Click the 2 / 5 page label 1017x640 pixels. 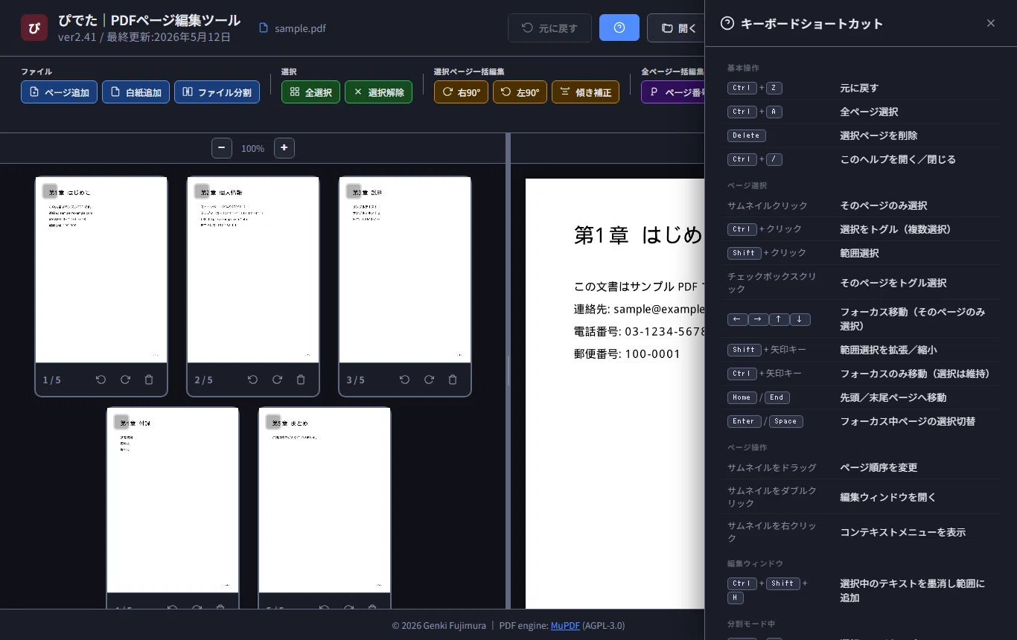coord(204,380)
